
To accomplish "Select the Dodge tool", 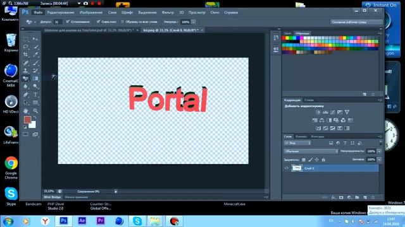I will [35, 86].
